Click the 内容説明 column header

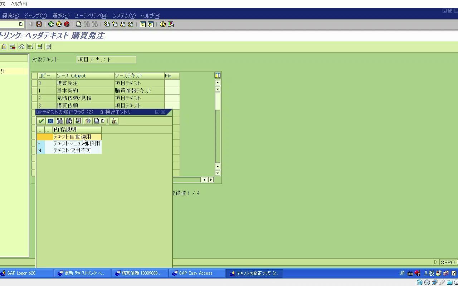pos(77,129)
